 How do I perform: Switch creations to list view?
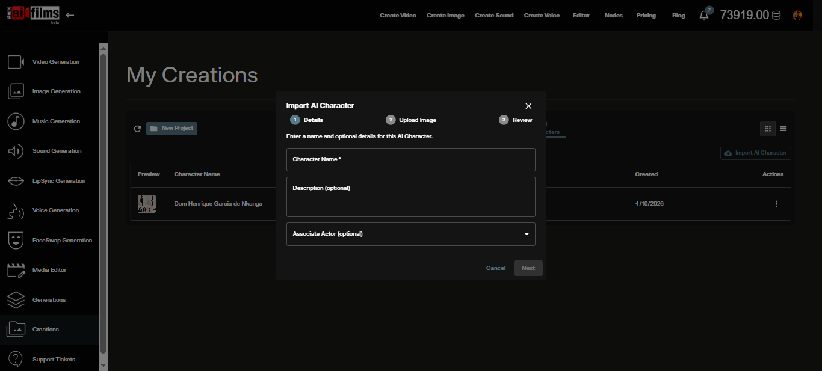click(x=783, y=128)
